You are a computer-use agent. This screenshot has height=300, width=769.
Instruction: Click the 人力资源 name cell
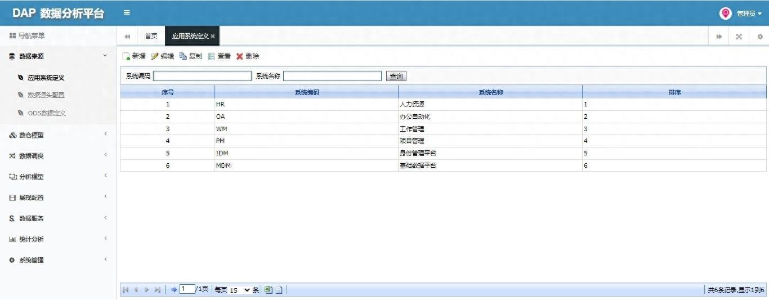(490, 104)
